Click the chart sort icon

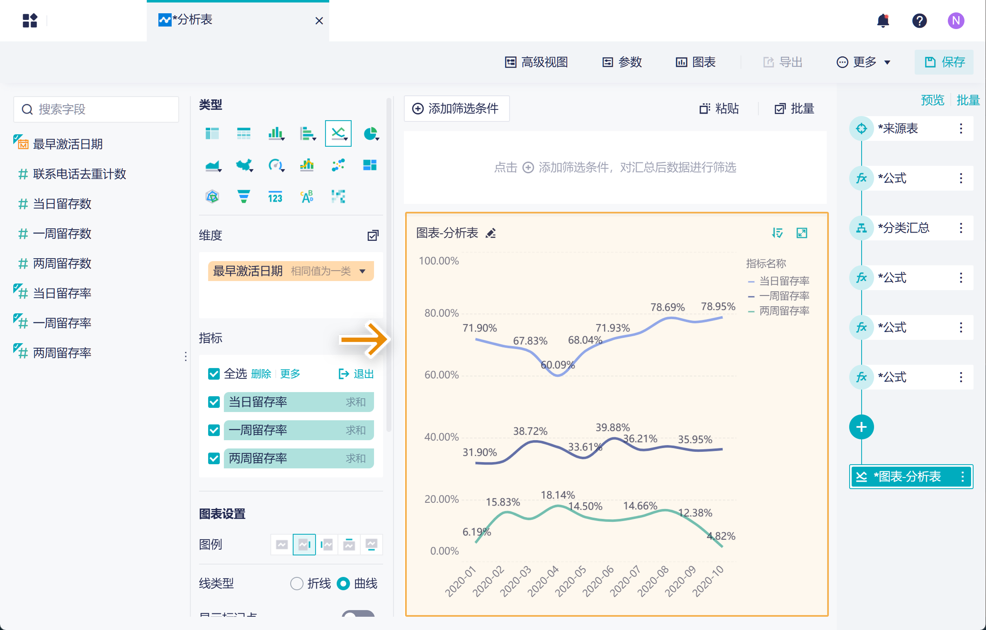777,233
